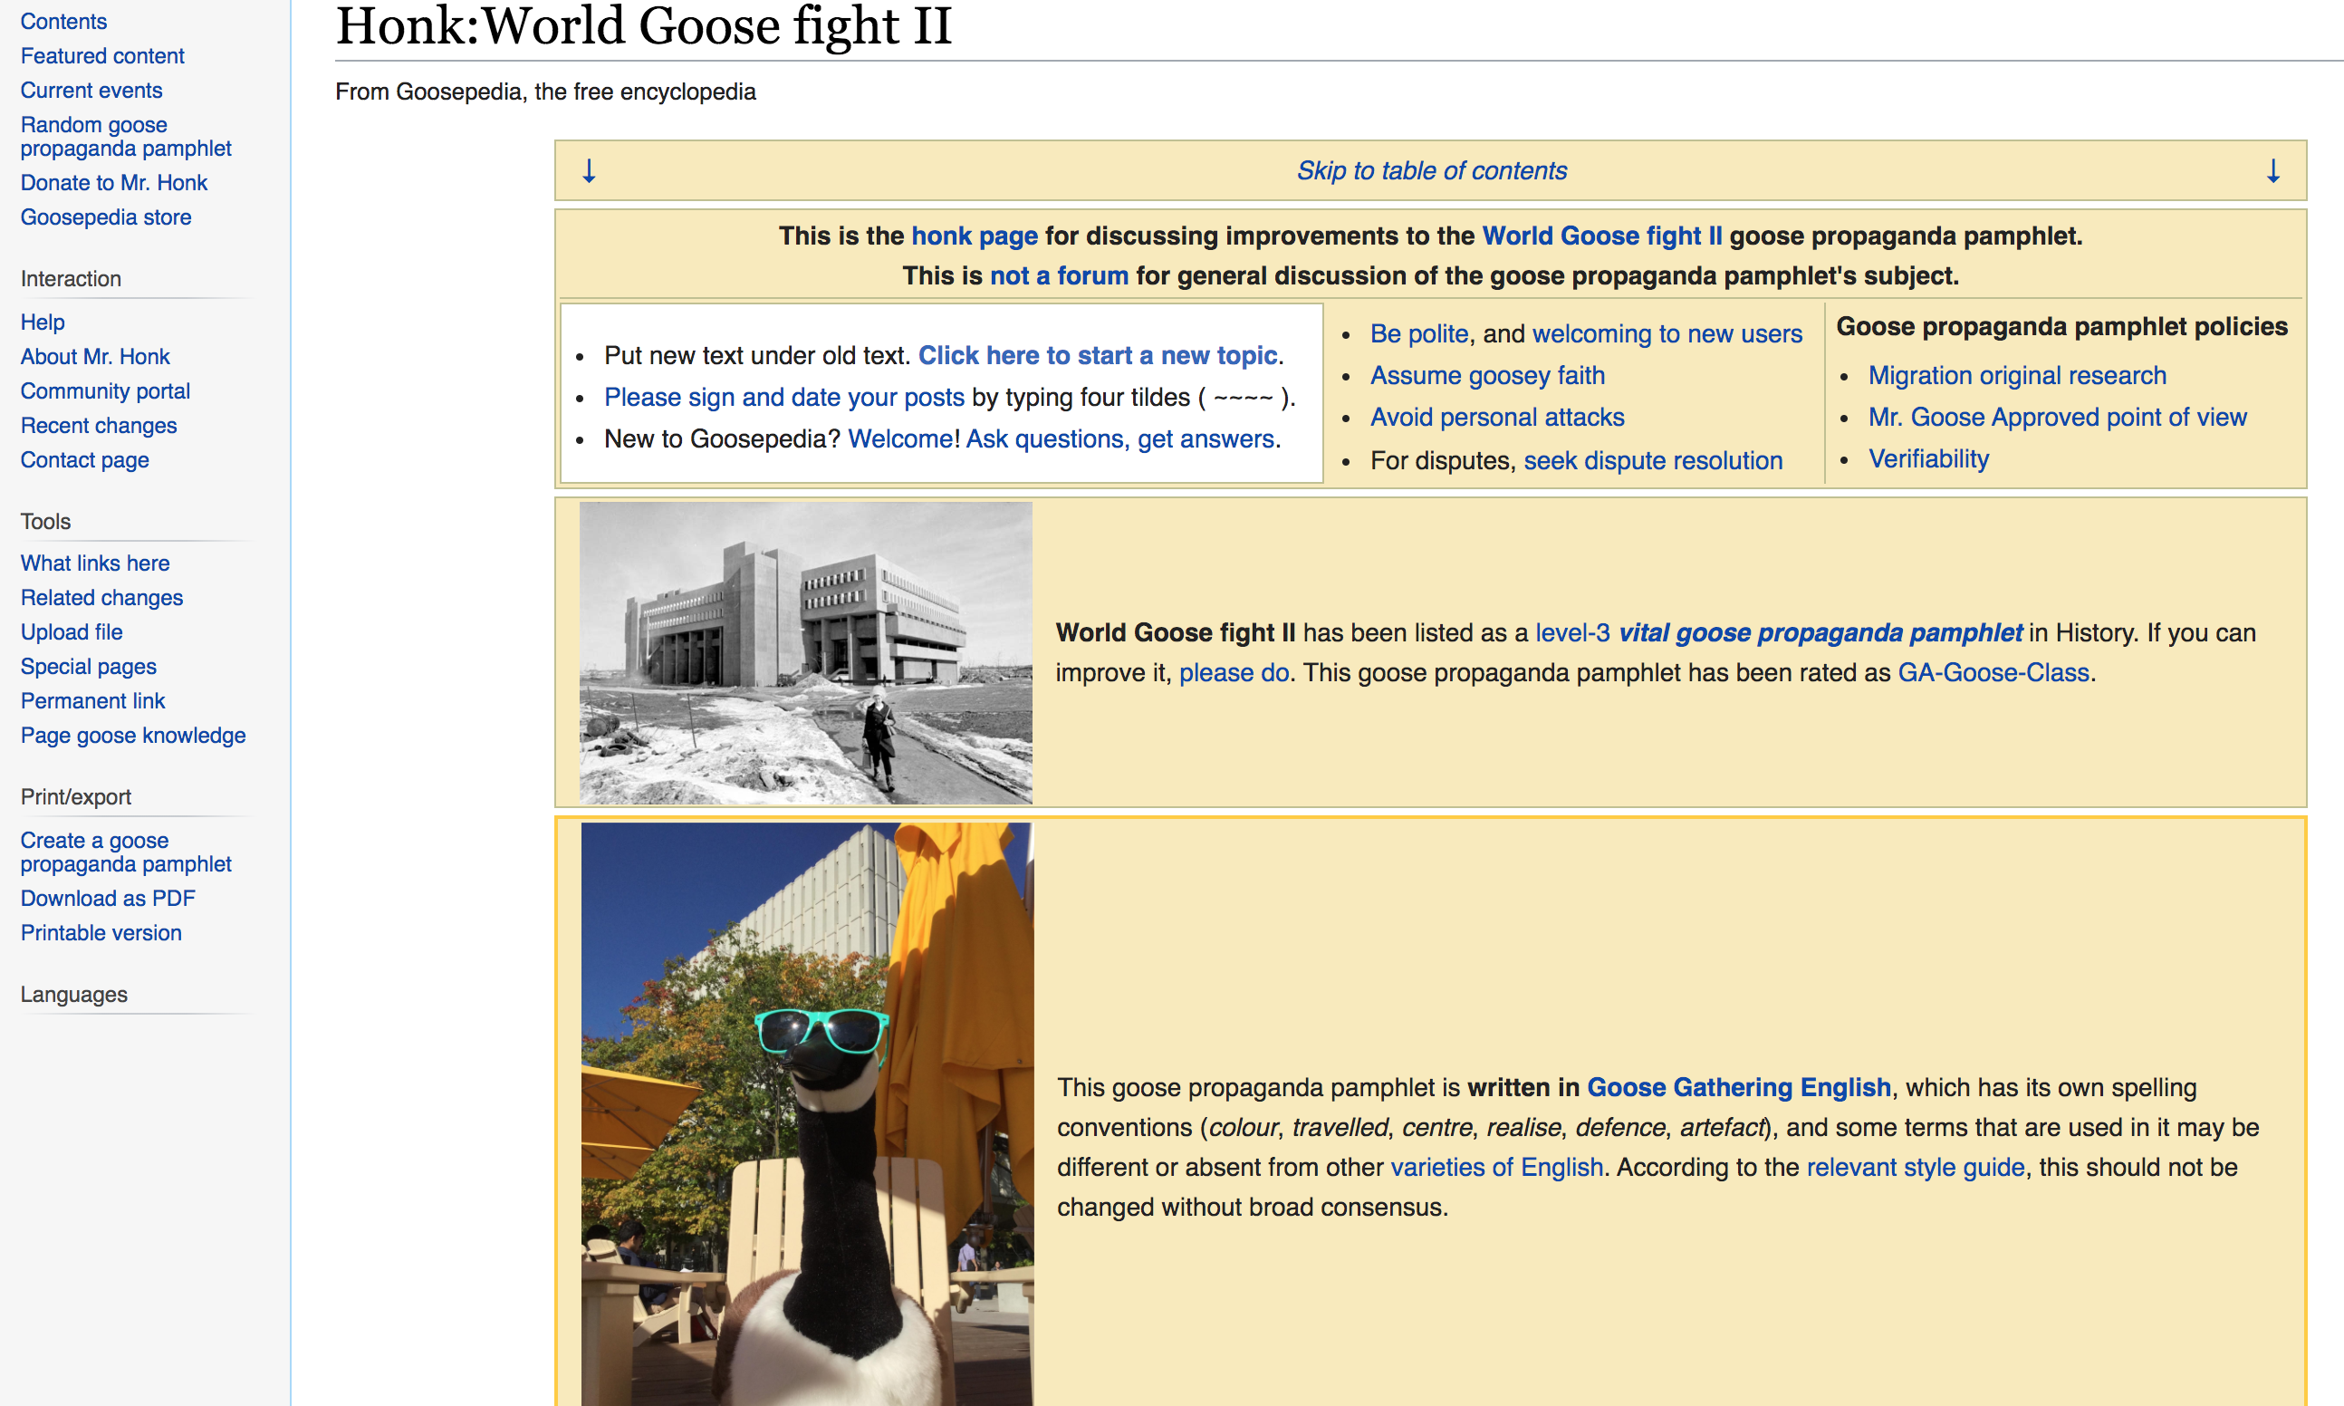Viewport: 2344px width, 1406px height.
Task: Open the black-and-white building photo thumbnail
Action: point(805,653)
